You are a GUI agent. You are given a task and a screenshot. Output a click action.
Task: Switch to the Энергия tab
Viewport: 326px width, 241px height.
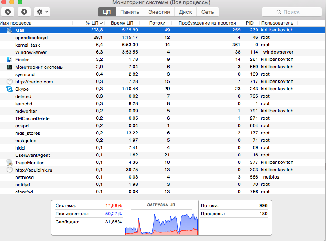click(159, 12)
